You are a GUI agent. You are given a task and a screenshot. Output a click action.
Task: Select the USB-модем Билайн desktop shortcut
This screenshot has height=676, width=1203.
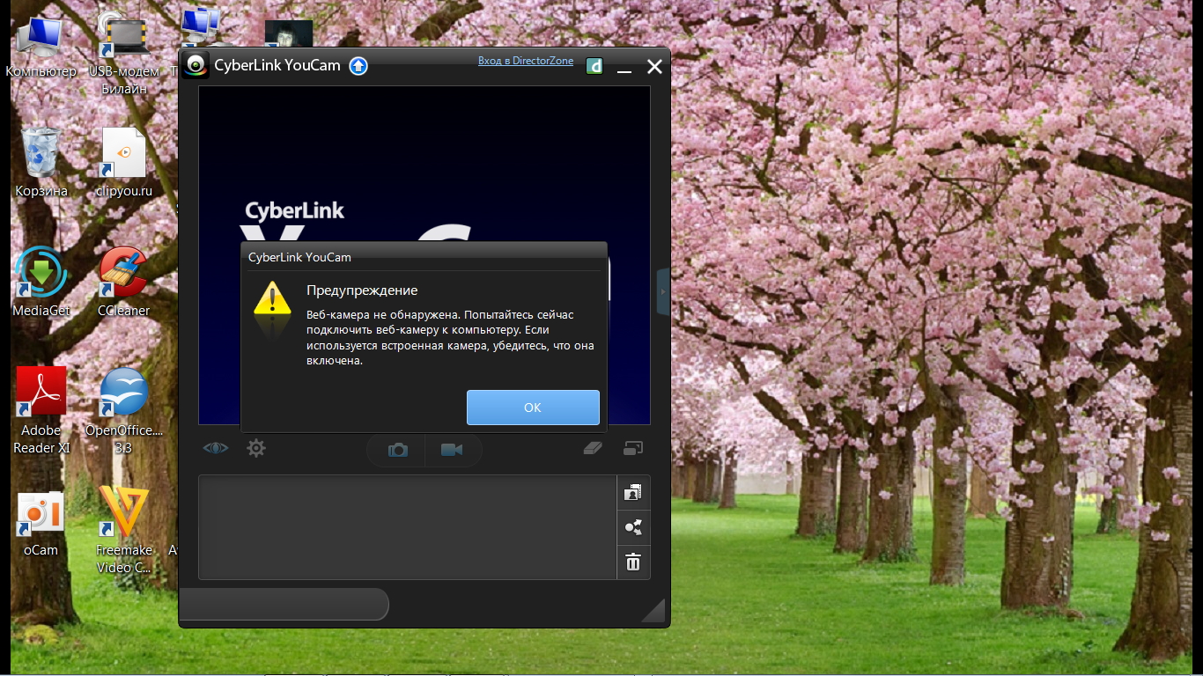124,53
